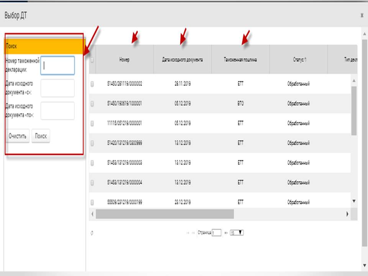Click the table's scroll down arrow
The image size is (368, 276).
click(354, 201)
